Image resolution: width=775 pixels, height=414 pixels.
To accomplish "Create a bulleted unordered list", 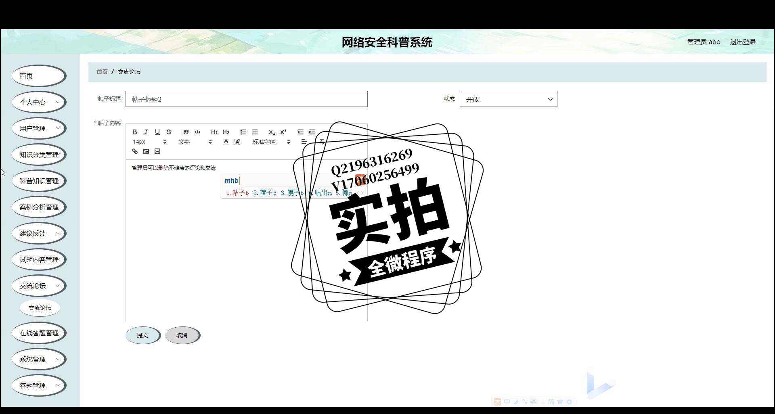I will 255,132.
